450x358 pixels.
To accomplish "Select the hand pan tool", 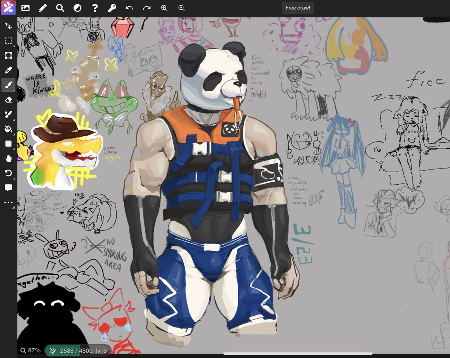I will 8,158.
